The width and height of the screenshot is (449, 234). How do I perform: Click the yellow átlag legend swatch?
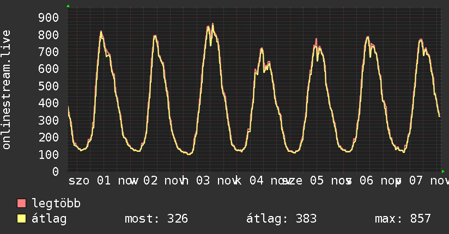(x=22, y=219)
